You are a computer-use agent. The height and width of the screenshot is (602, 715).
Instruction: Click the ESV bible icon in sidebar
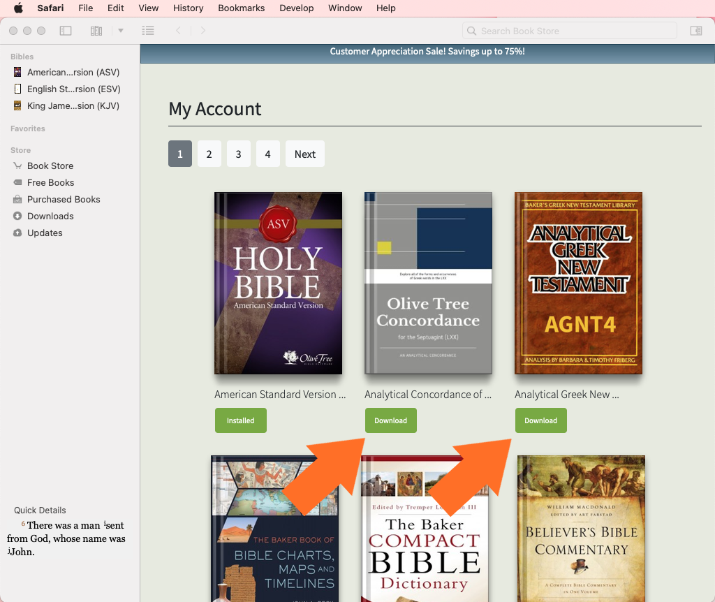[17, 89]
